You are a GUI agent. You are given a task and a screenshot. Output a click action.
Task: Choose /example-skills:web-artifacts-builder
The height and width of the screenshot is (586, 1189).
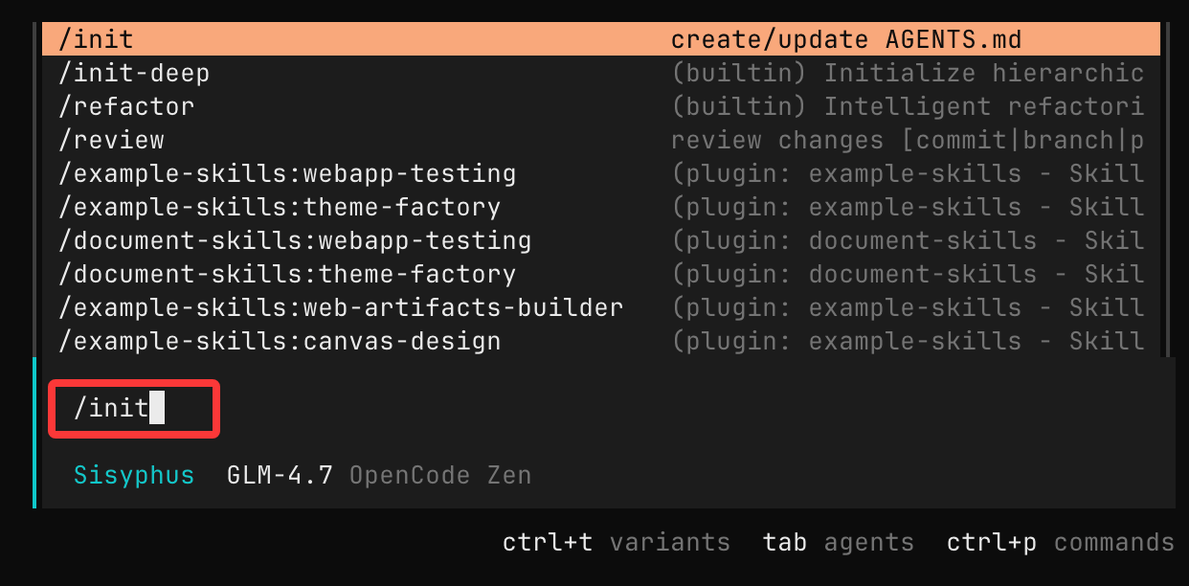click(341, 307)
